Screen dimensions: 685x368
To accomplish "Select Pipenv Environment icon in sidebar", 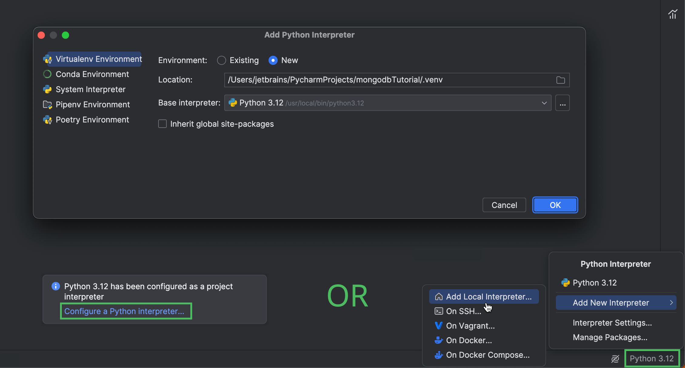I will tap(47, 104).
